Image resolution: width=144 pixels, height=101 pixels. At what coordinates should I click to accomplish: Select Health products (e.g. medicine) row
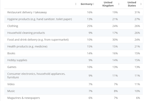73,46
